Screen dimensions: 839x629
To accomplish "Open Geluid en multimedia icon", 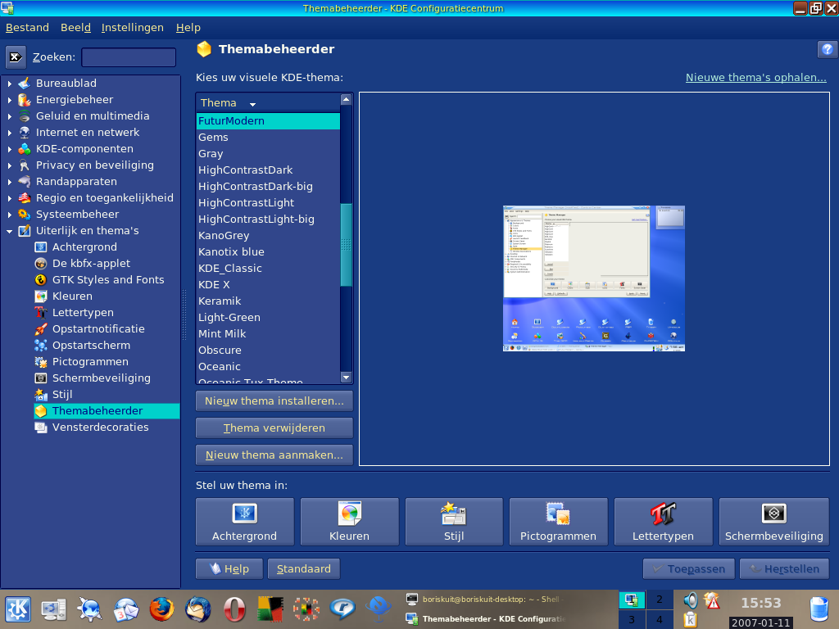I will [x=25, y=116].
